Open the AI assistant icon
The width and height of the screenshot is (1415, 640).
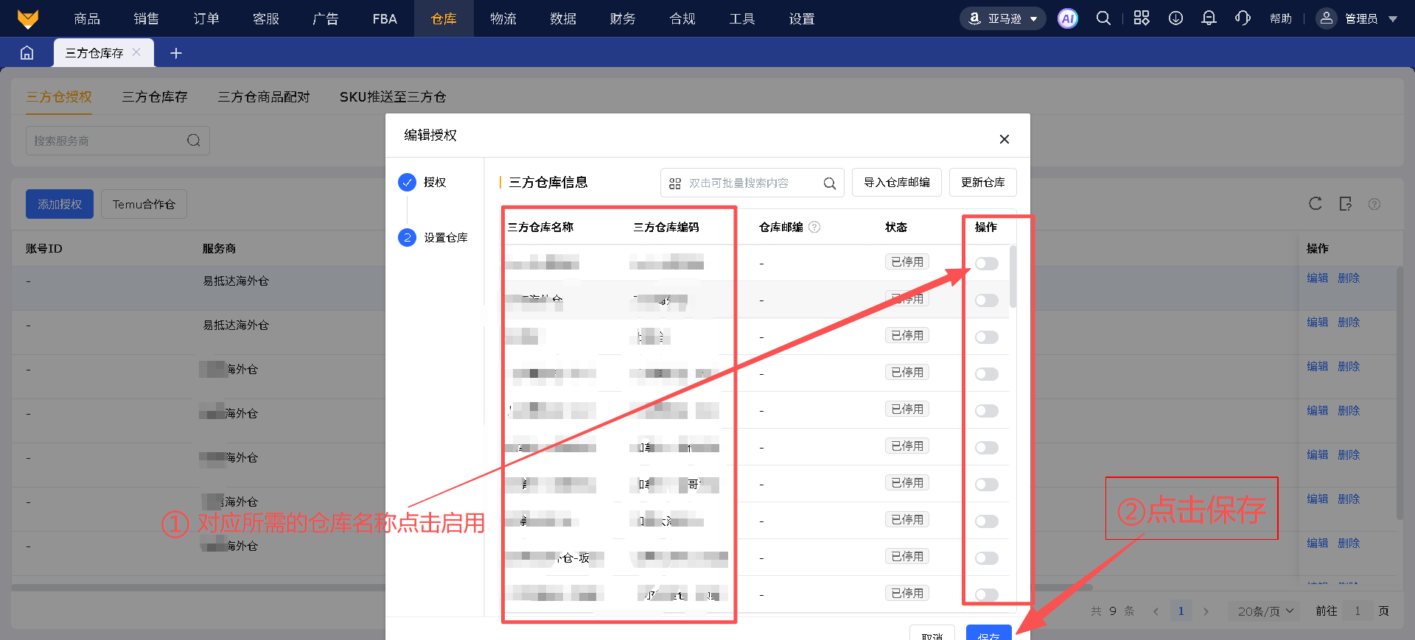pos(1067,18)
